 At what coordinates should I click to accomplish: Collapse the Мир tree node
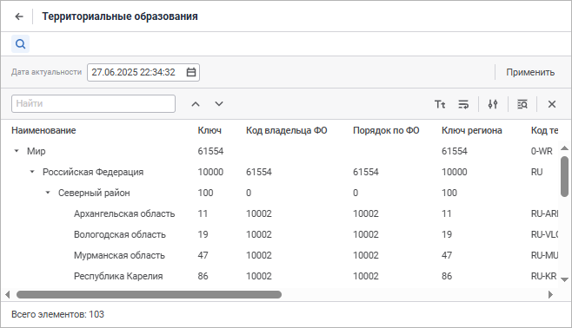point(17,151)
